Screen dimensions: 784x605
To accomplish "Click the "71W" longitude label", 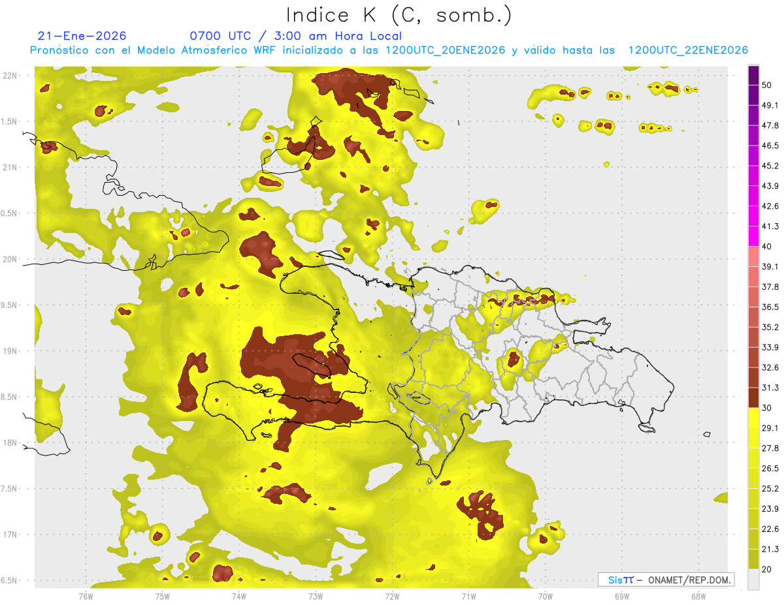I will coord(468,596).
